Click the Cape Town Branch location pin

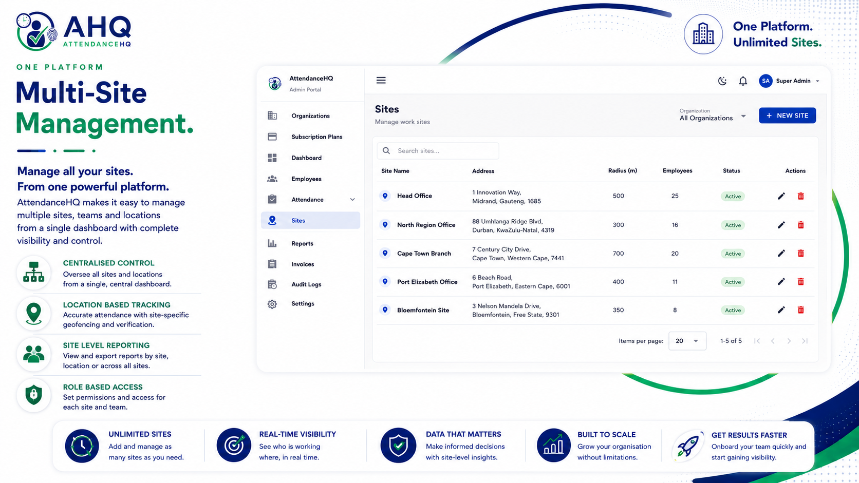(x=385, y=253)
